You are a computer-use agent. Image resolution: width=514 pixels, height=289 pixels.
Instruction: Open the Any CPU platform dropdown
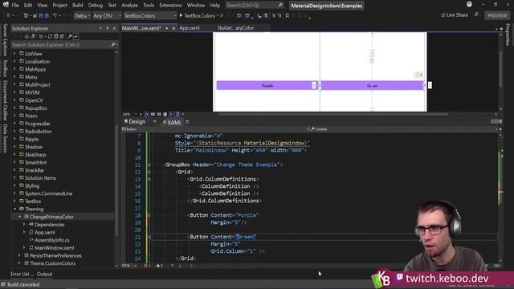[107, 15]
